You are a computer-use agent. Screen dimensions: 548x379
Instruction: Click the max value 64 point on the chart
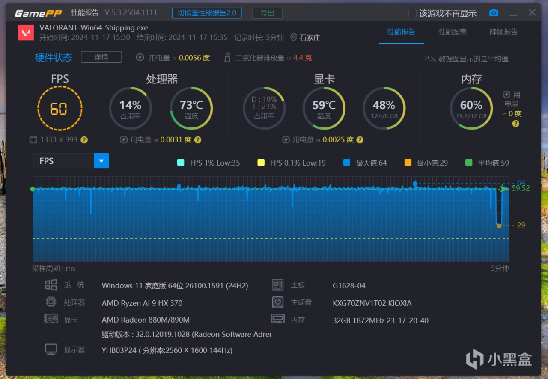point(415,184)
